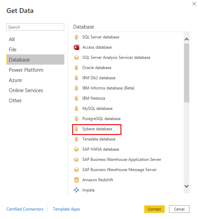Viewport: 198px width, 219px height.
Task: Select SQL Server Analysis Services database text
Action: coord(116,57)
